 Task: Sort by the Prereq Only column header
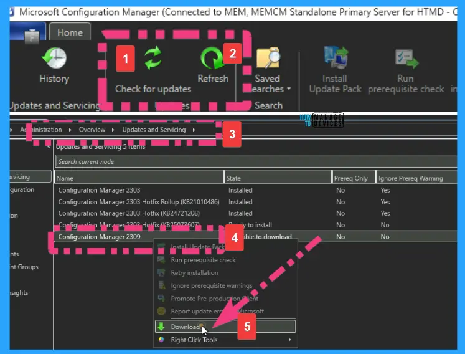tap(354, 178)
